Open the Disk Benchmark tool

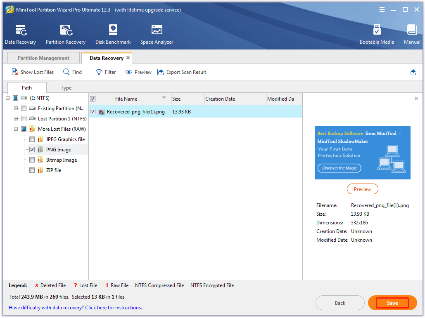coord(113,34)
